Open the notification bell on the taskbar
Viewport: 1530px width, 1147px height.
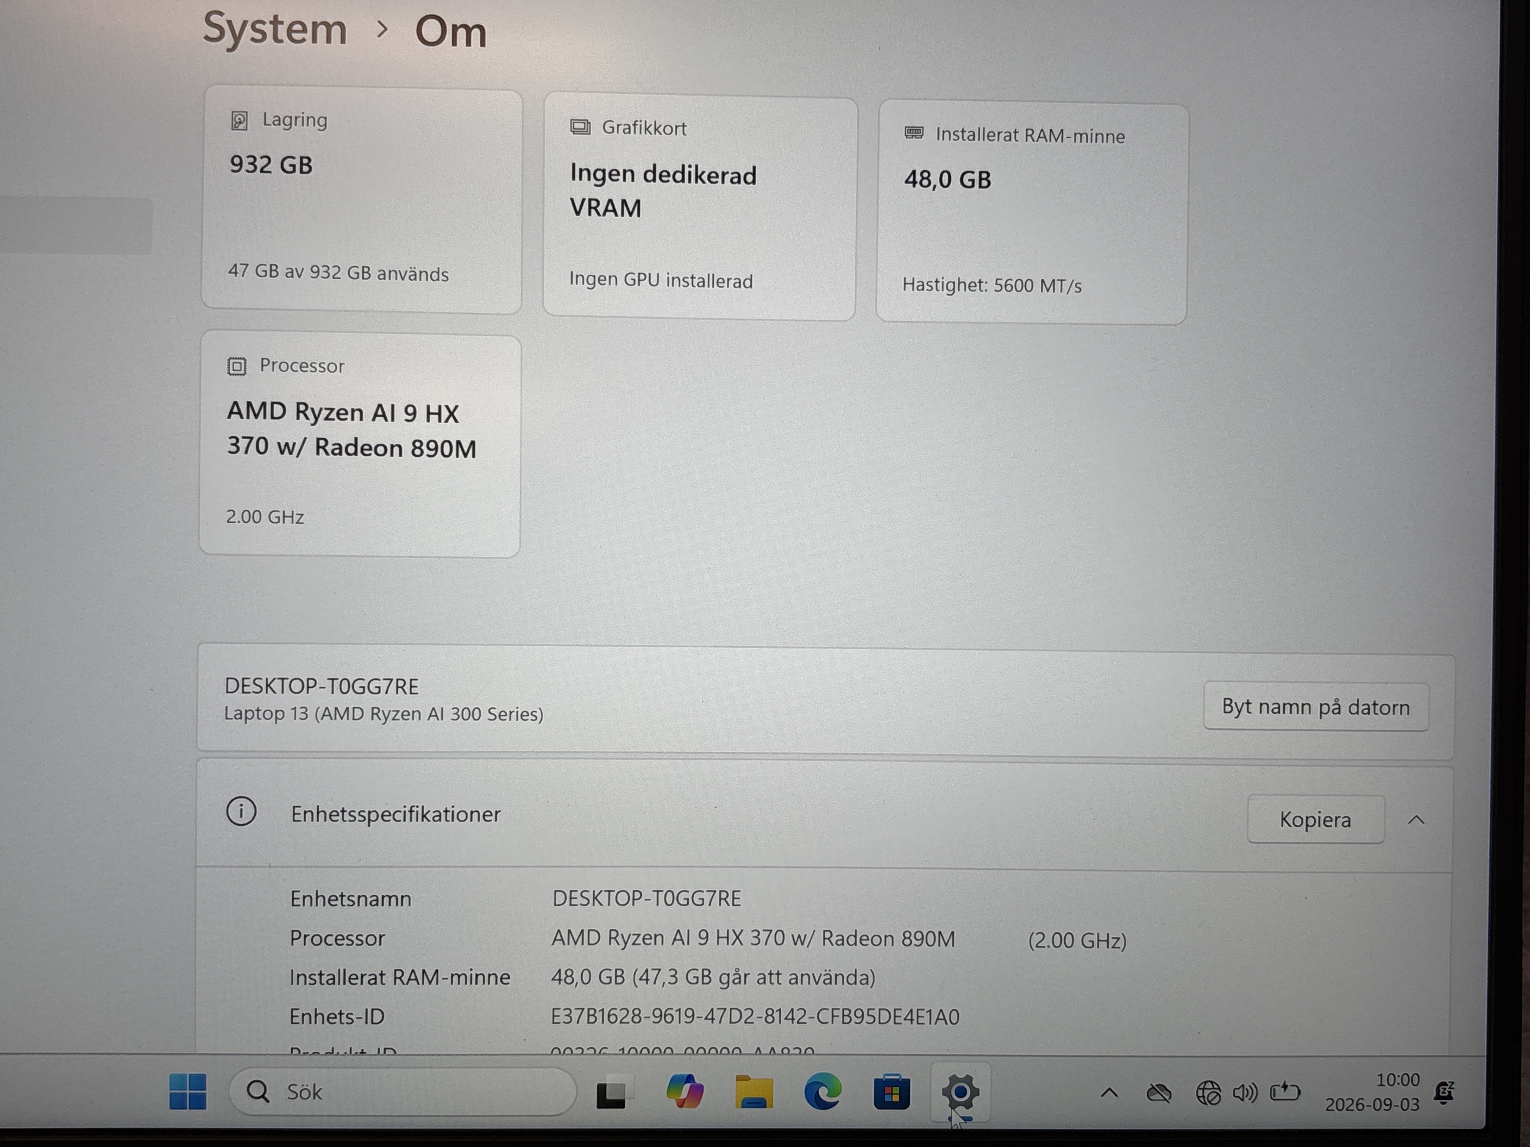[x=1443, y=1092]
